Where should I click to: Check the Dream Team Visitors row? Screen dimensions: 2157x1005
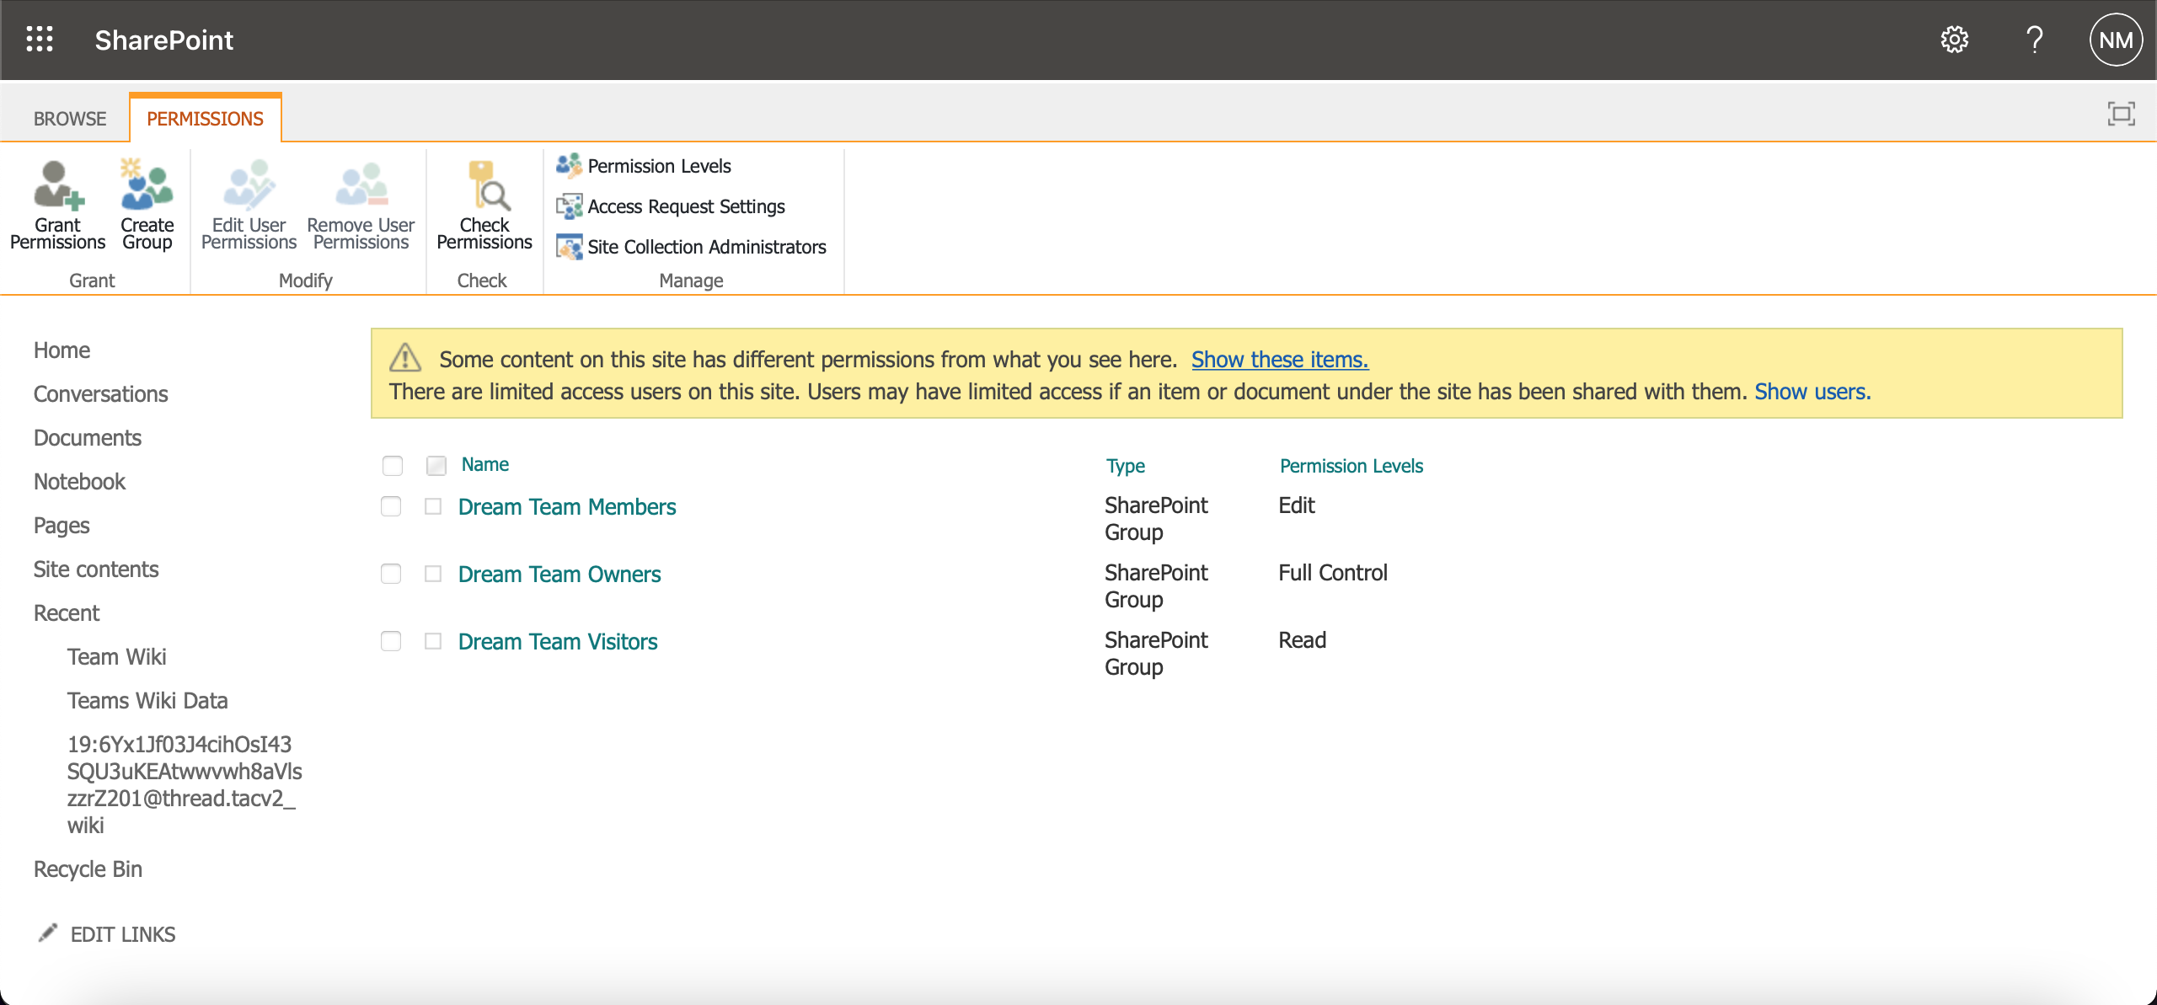tap(434, 641)
